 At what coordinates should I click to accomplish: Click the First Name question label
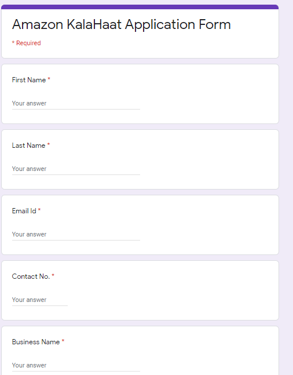point(29,80)
